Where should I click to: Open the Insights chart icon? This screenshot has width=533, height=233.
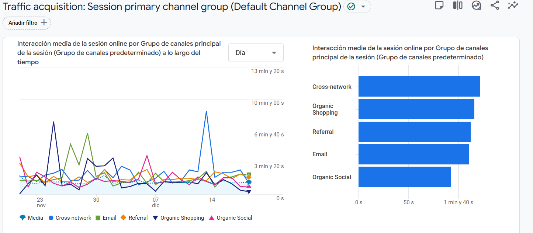[476, 6]
